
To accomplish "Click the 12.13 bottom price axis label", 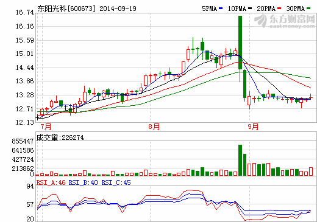I will (x=25, y=122).
